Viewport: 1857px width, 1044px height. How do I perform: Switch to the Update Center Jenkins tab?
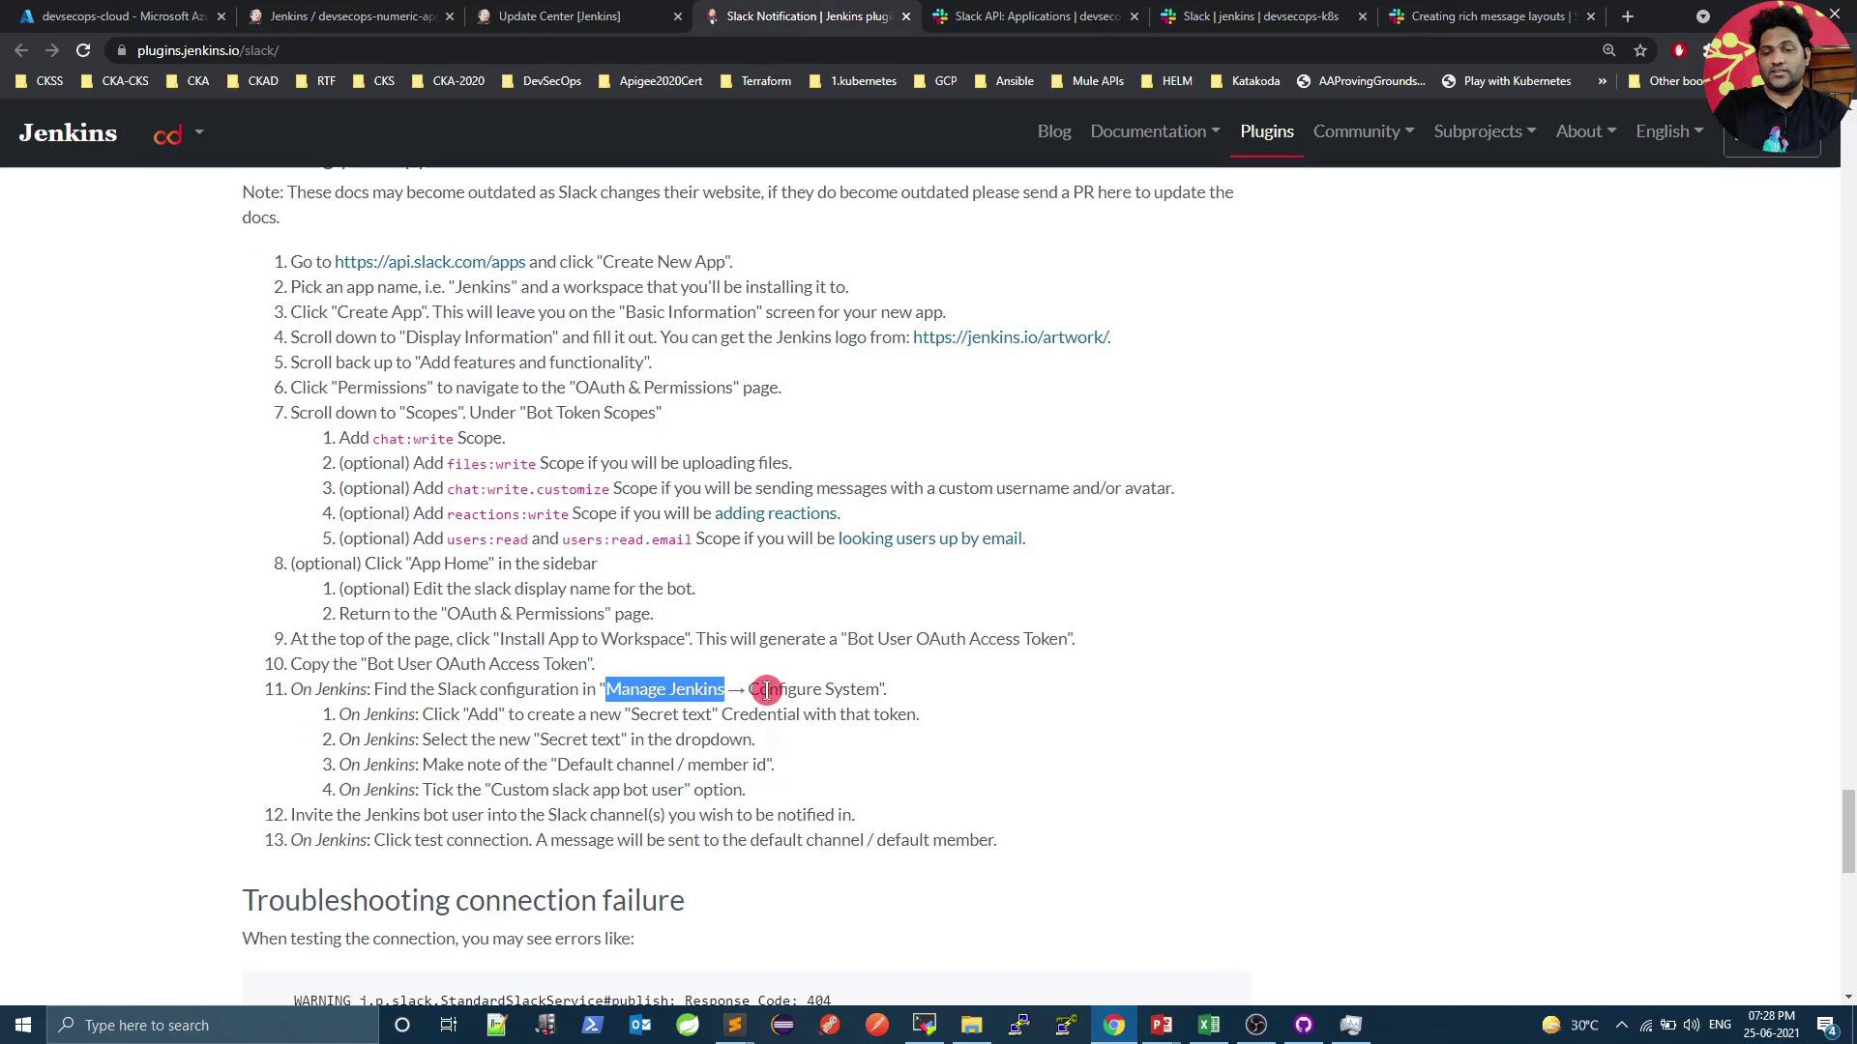pos(561,16)
